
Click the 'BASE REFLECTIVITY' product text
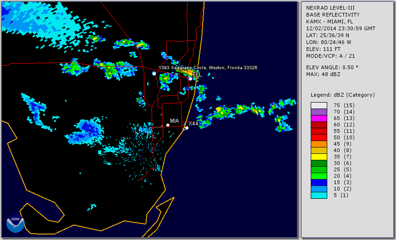(x=333, y=15)
